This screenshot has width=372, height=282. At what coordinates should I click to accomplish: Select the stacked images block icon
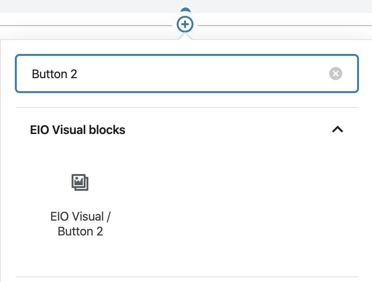tap(80, 182)
